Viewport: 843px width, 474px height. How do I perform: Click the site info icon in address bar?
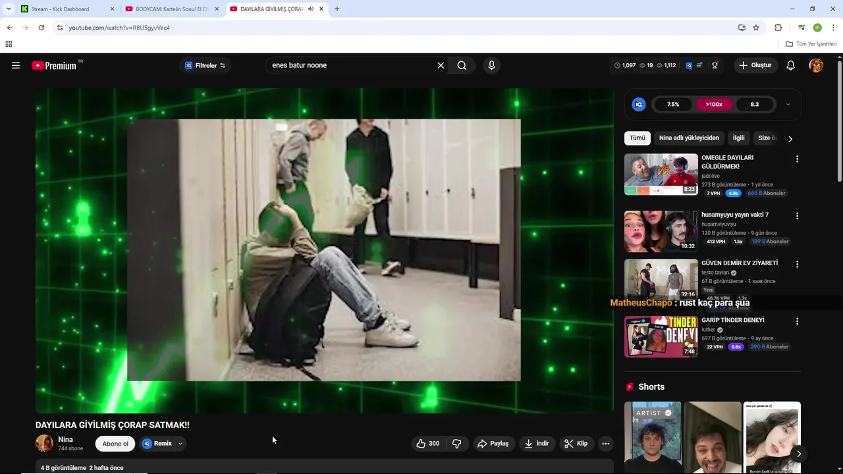point(60,28)
